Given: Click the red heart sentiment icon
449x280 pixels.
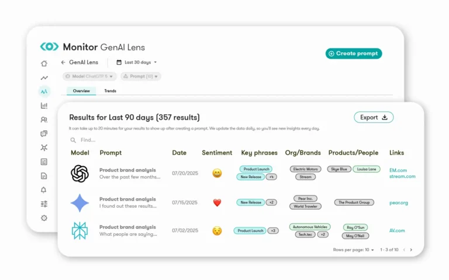Looking at the screenshot, I should pyautogui.click(x=217, y=202).
